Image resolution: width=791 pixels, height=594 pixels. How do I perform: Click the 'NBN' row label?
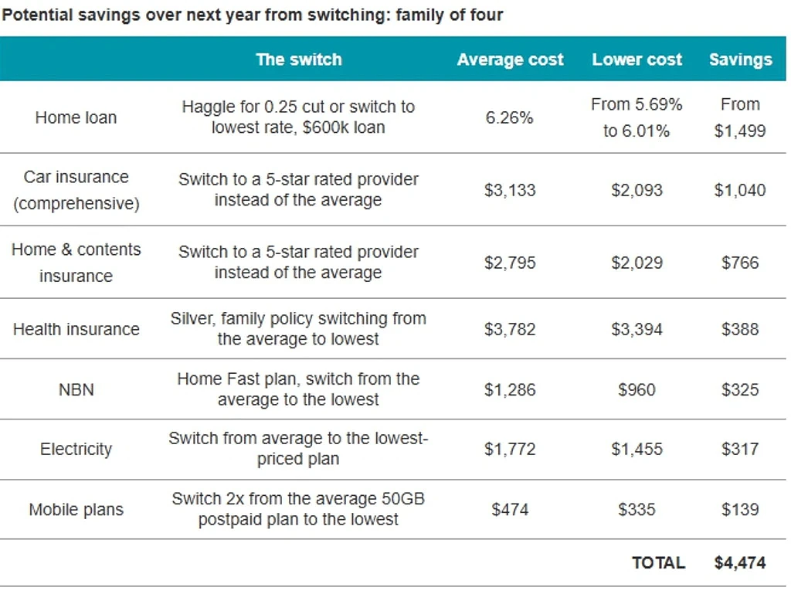(x=76, y=389)
